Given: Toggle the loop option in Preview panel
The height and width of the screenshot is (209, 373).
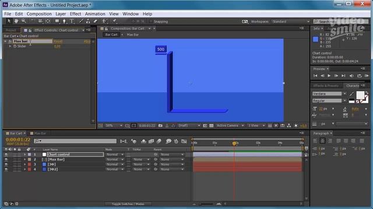Looking at the screenshot, I should pos(359,75).
